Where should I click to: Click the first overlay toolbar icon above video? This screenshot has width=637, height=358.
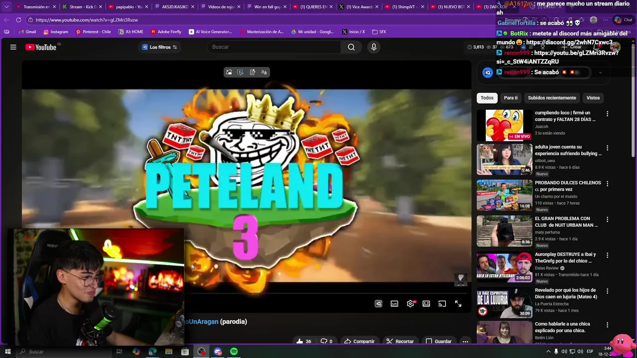click(x=228, y=72)
